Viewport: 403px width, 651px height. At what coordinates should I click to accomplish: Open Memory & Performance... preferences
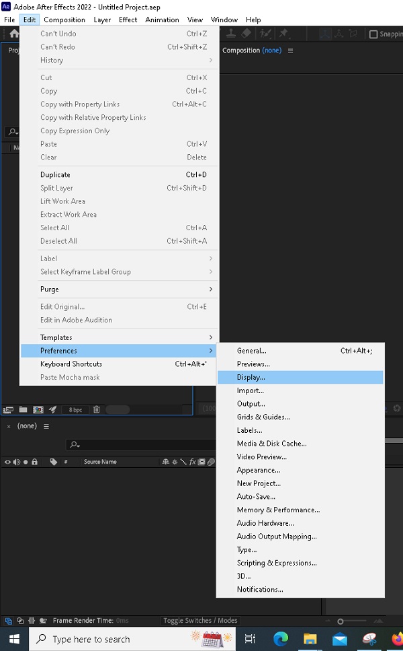(x=300, y=510)
